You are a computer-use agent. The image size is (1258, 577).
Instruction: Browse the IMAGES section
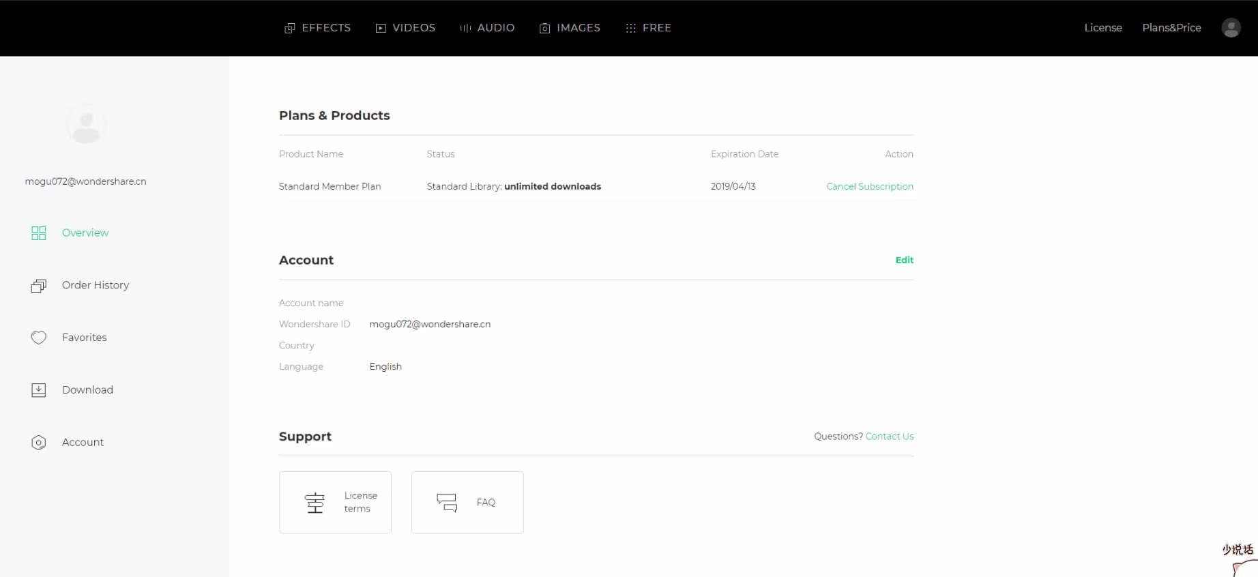point(570,28)
